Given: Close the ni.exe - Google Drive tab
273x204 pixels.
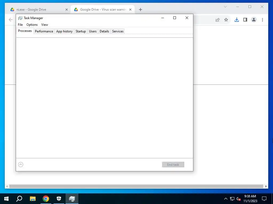Looking at the screenshot, I should [66, 10].
